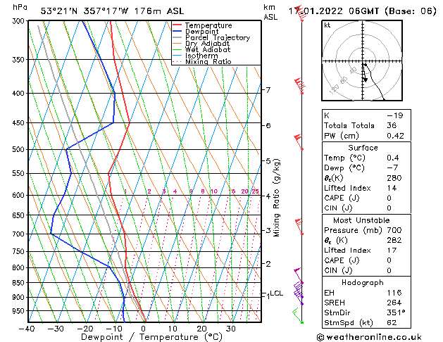Click the weatheronline.co.uk copyright text
Viewport: 443px width, 342px height.
(x=369, y=337)
